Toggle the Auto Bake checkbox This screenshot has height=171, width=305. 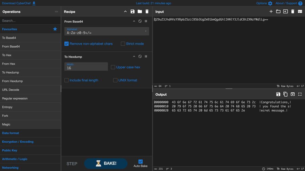click(x=140, y=162)
